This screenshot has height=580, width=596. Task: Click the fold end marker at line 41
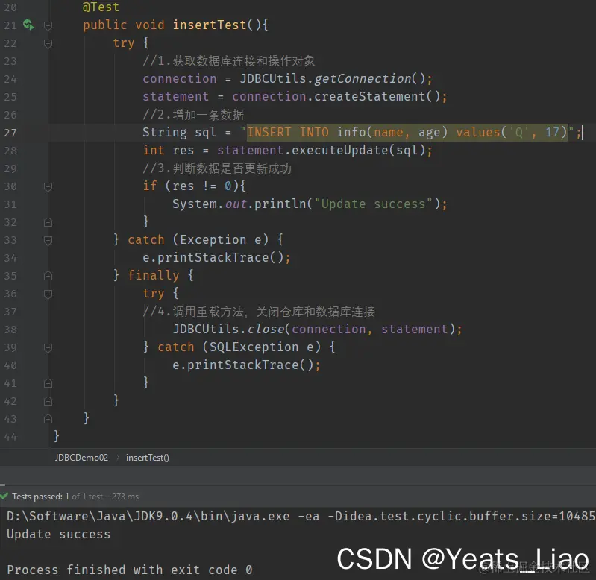tap(48, 383)
